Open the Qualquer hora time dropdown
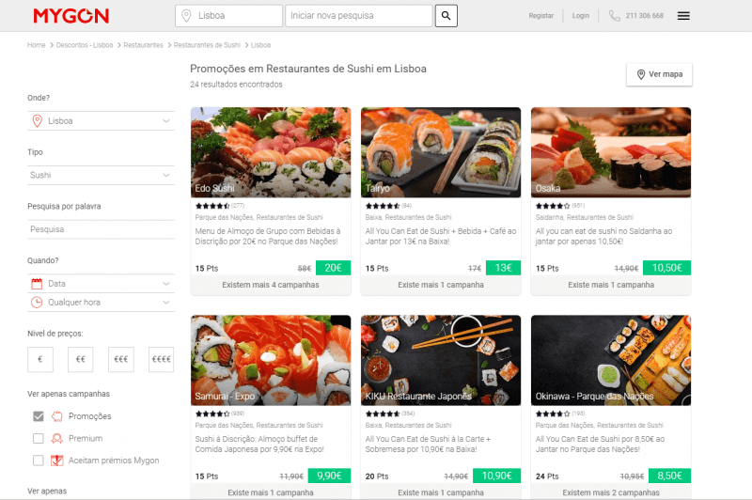This screenshot has width=752, height=500. (x=102, y=303)
